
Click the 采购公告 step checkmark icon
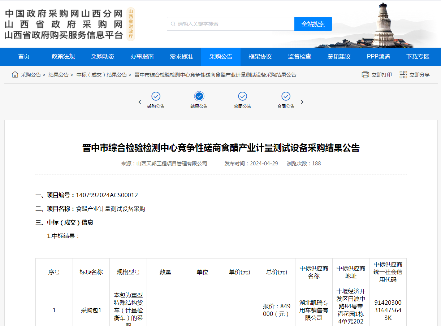(156, 97)
